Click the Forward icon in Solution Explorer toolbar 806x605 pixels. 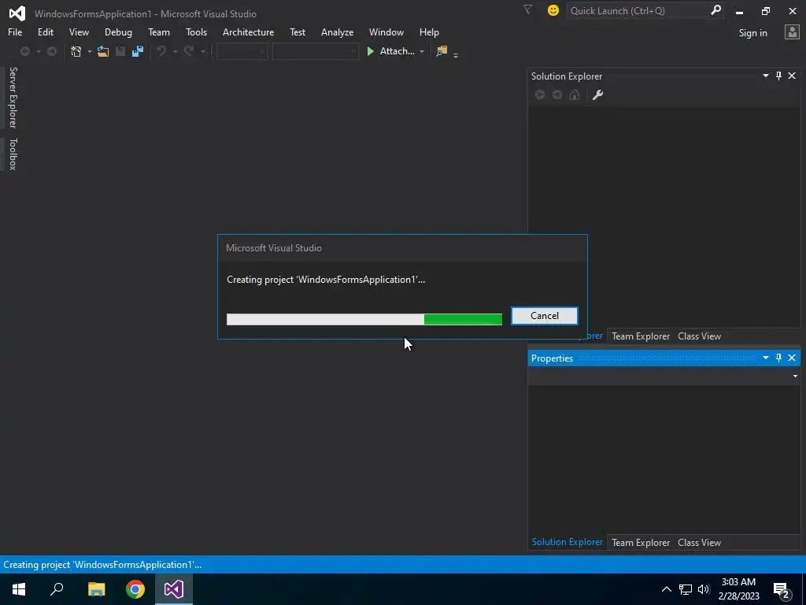pyautogui.click(x=557, y=95)
